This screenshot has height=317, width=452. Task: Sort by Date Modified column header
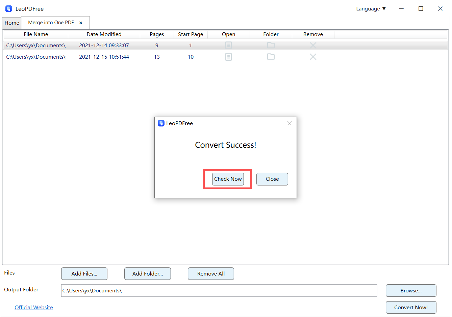104,34
